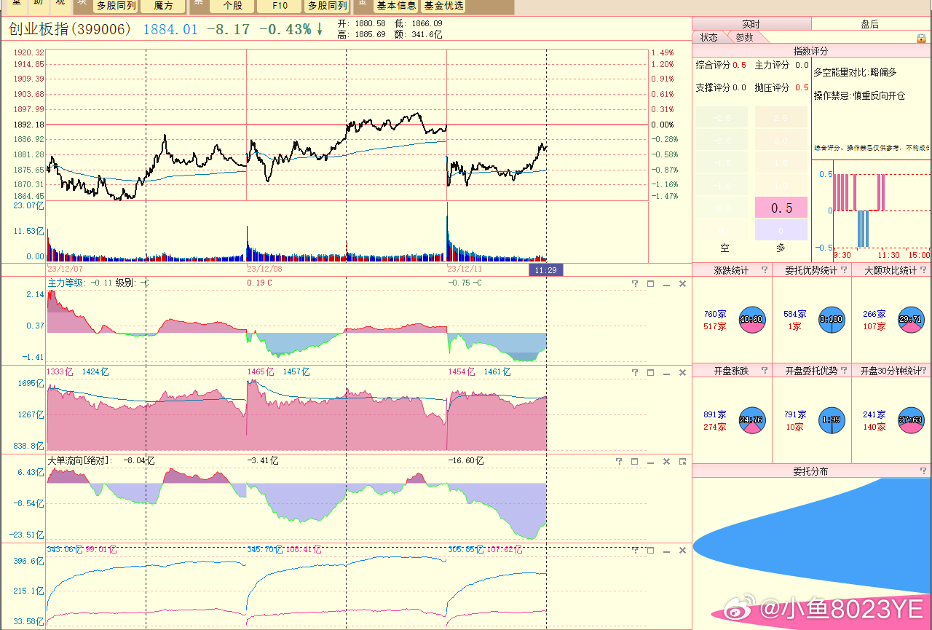Click 多股同列 button right of F10
The width and height of the screenshot is (932, 630).
(327, 6)
